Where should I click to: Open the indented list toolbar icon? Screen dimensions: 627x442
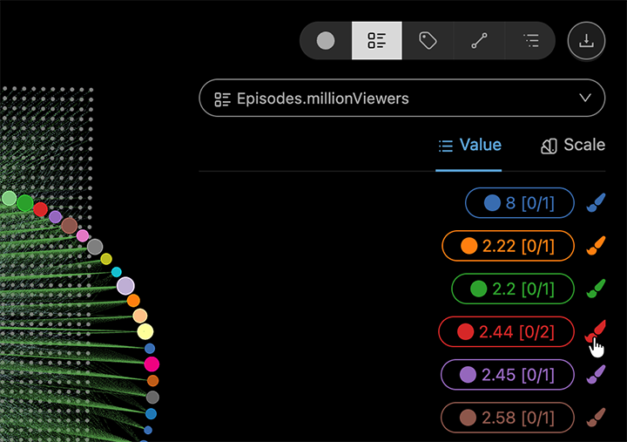(530, 41)
